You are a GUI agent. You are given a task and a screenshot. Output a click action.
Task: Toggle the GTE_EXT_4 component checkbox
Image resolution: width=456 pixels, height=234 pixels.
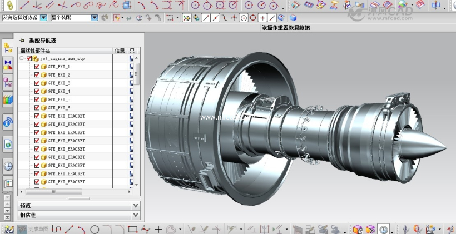point(37,91)
